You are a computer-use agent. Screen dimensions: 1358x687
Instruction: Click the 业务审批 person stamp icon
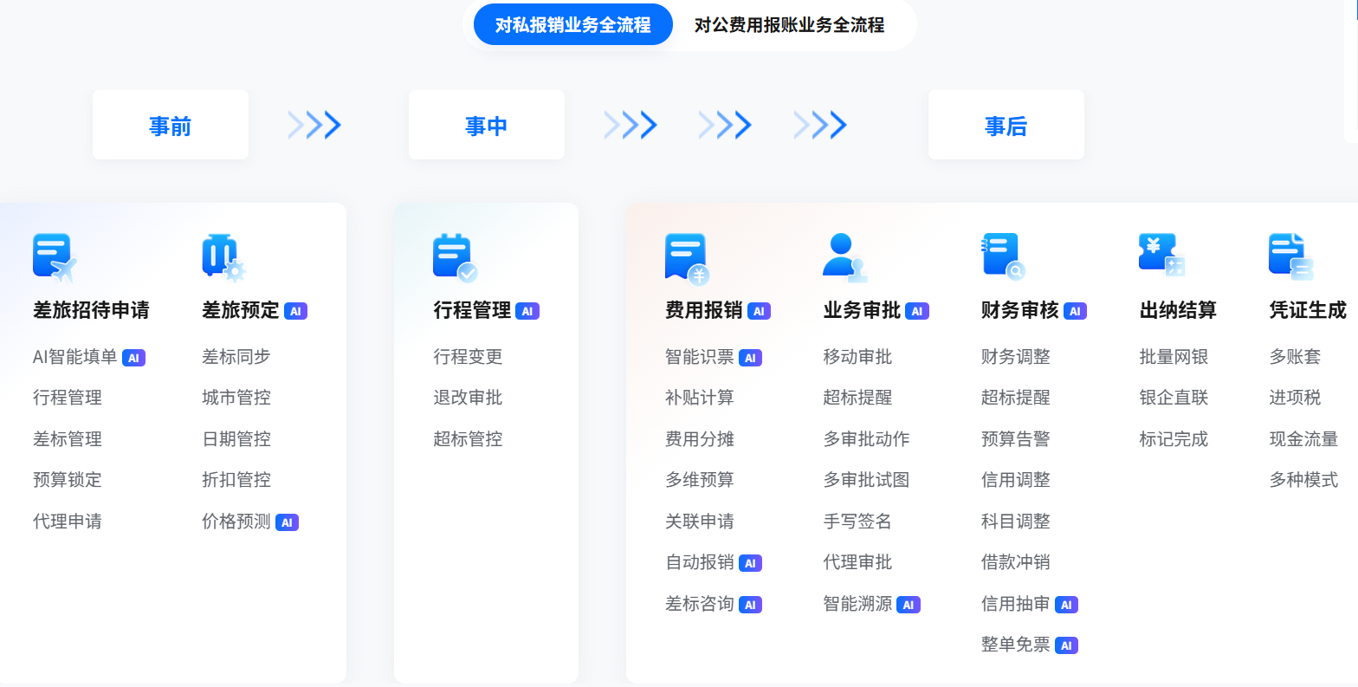(845, 258)
